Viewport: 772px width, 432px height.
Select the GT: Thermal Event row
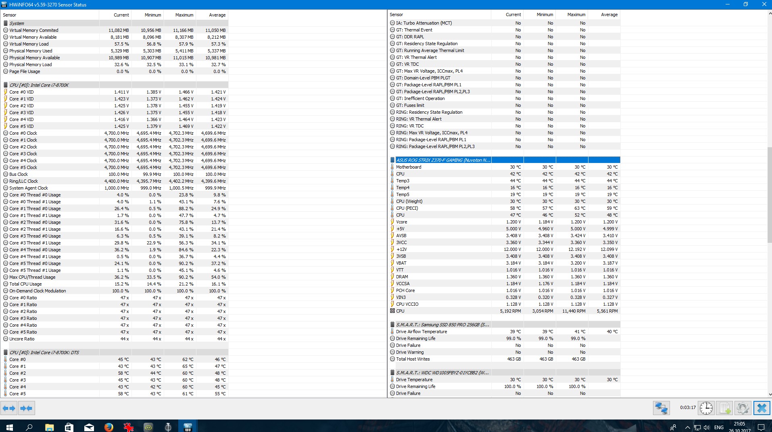(505, 30)
